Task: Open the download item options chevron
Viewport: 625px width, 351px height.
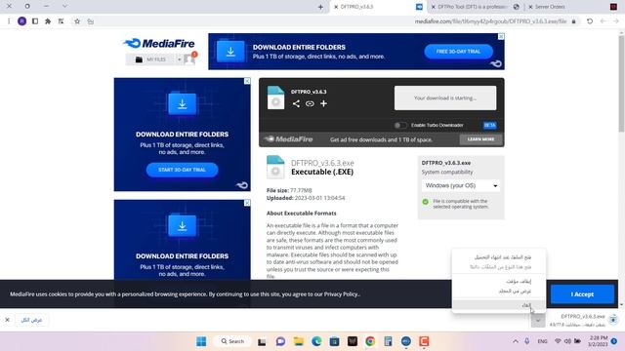Action: pyautogui.click(x=538, y=321)
